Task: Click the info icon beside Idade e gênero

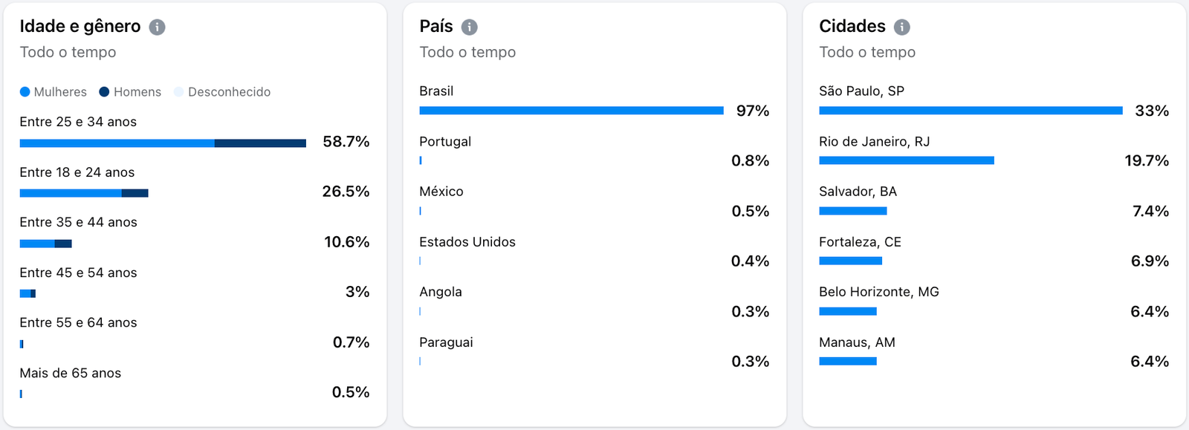Action: point(157,27)
